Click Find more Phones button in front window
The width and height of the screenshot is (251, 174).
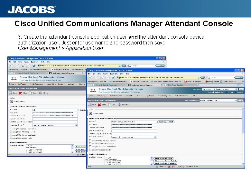[x=163, y=158]
